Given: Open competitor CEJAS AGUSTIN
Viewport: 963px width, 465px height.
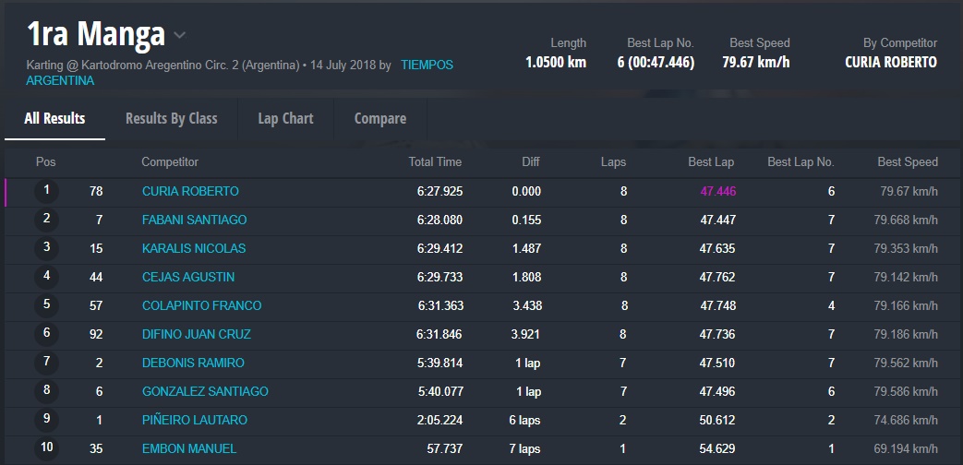Looking at the screenshot, I should (188, 277).
